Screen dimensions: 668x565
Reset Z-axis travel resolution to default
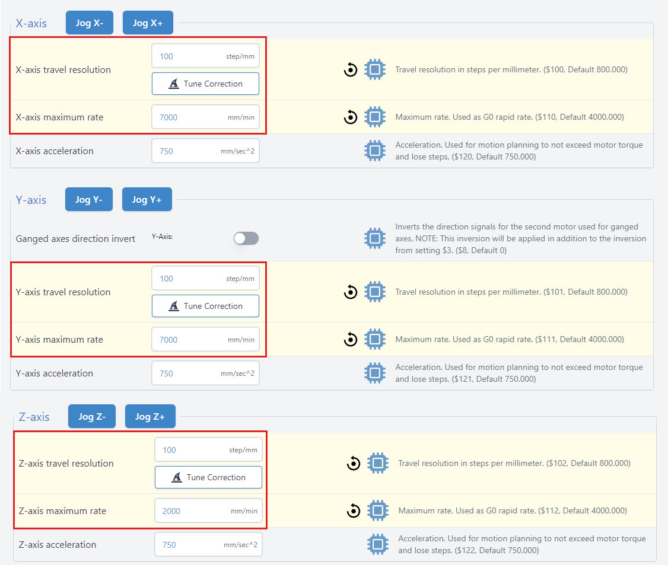point(354,463)
